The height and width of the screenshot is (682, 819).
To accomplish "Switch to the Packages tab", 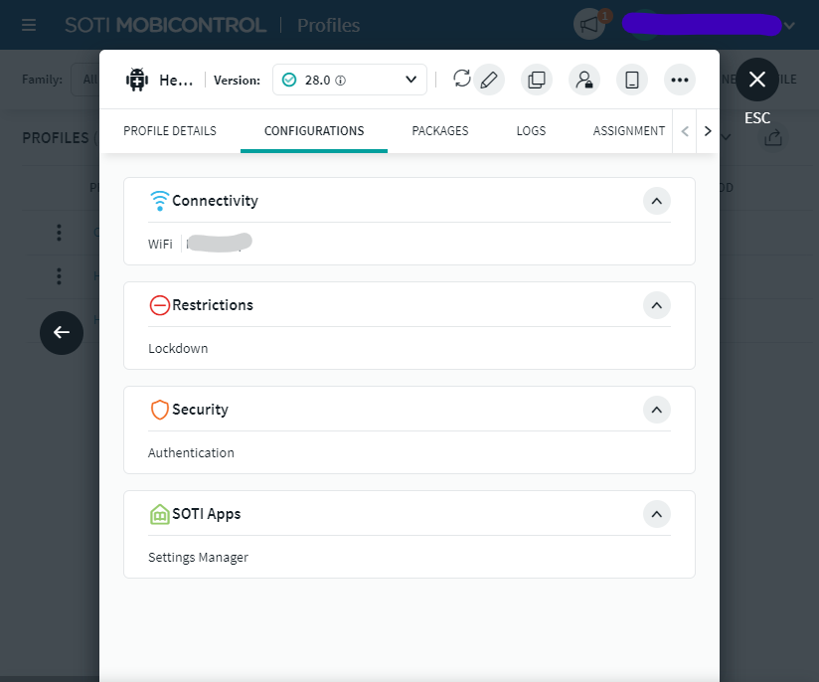I will (x=440, y=131).
